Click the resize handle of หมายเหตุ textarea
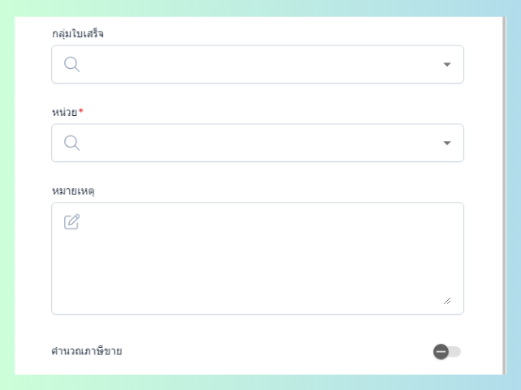 (x=447, y=301)
